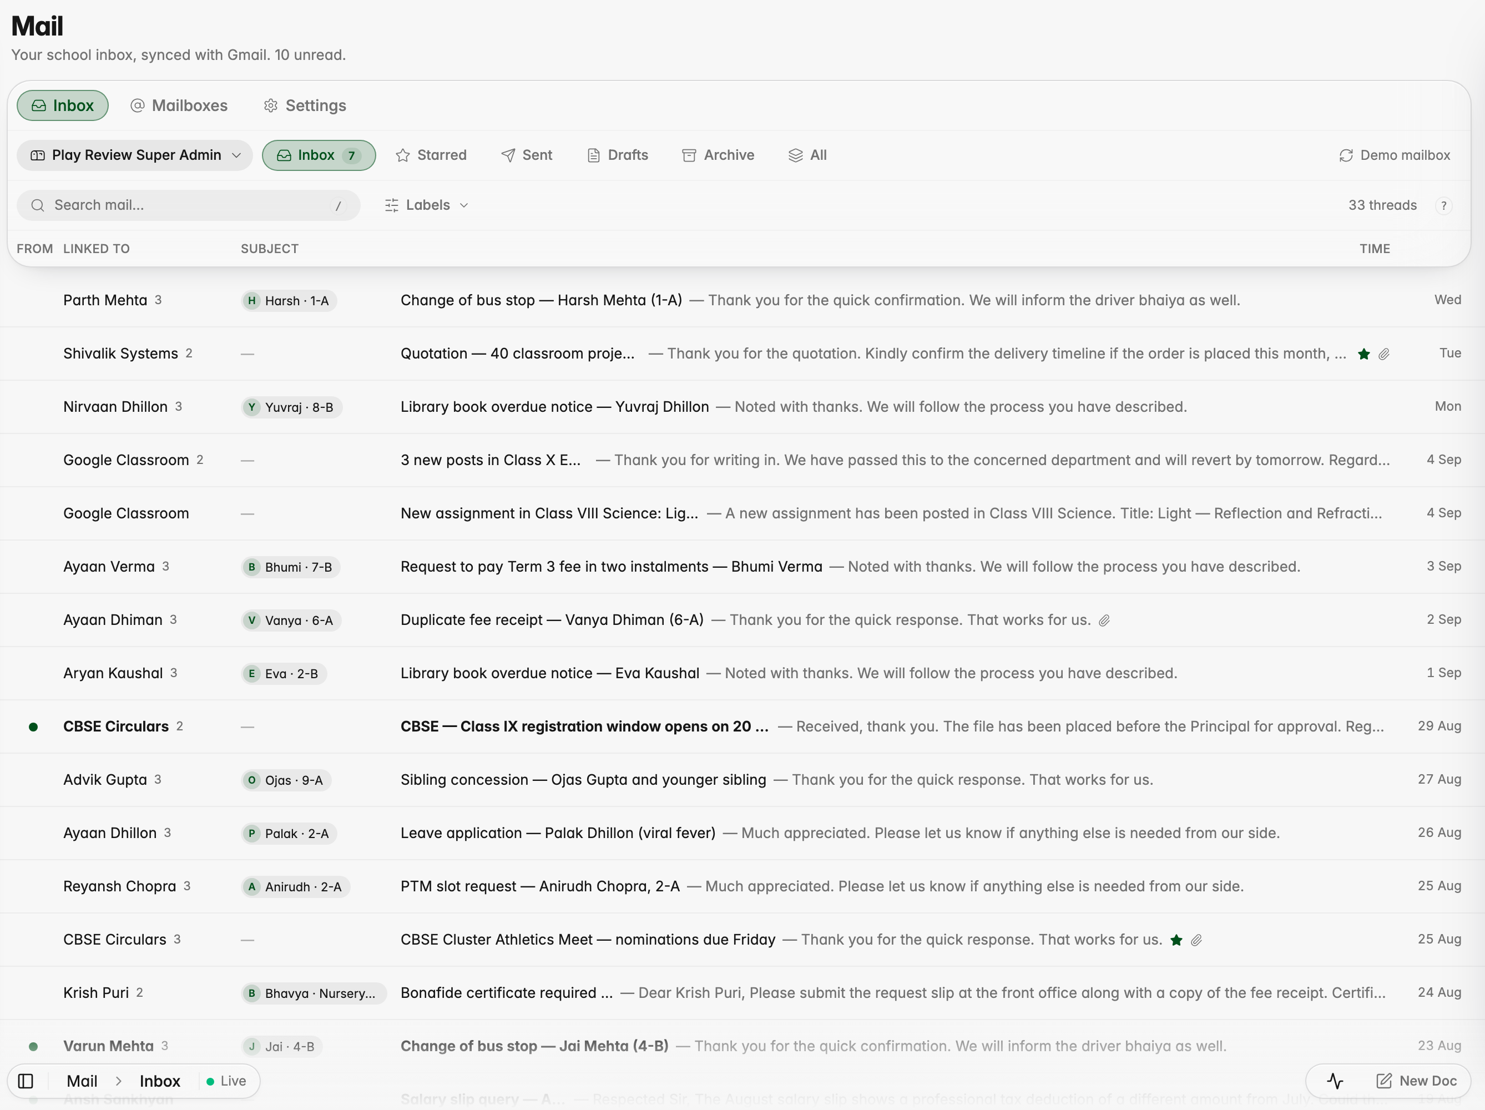
Task: Click the Demo mailbox sync button
Action: [1395, 155]
